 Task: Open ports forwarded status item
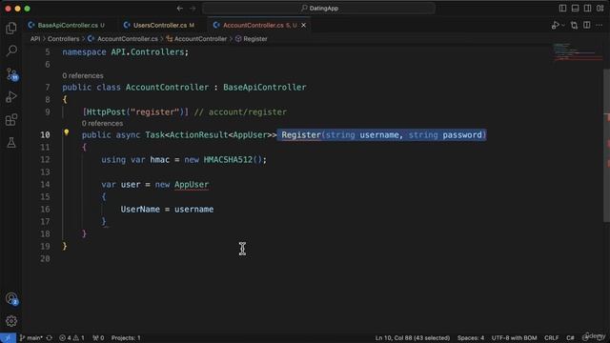[98, 338]
